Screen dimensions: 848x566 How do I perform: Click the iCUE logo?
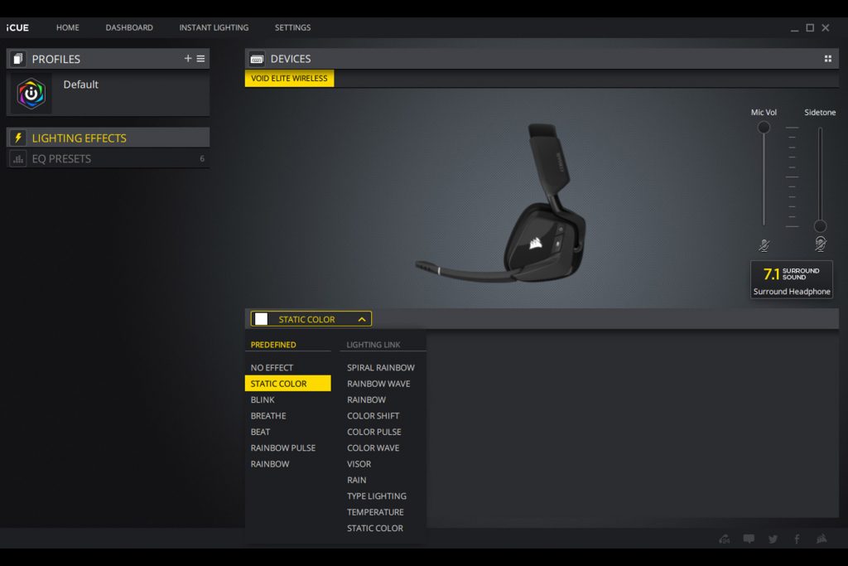17,27
